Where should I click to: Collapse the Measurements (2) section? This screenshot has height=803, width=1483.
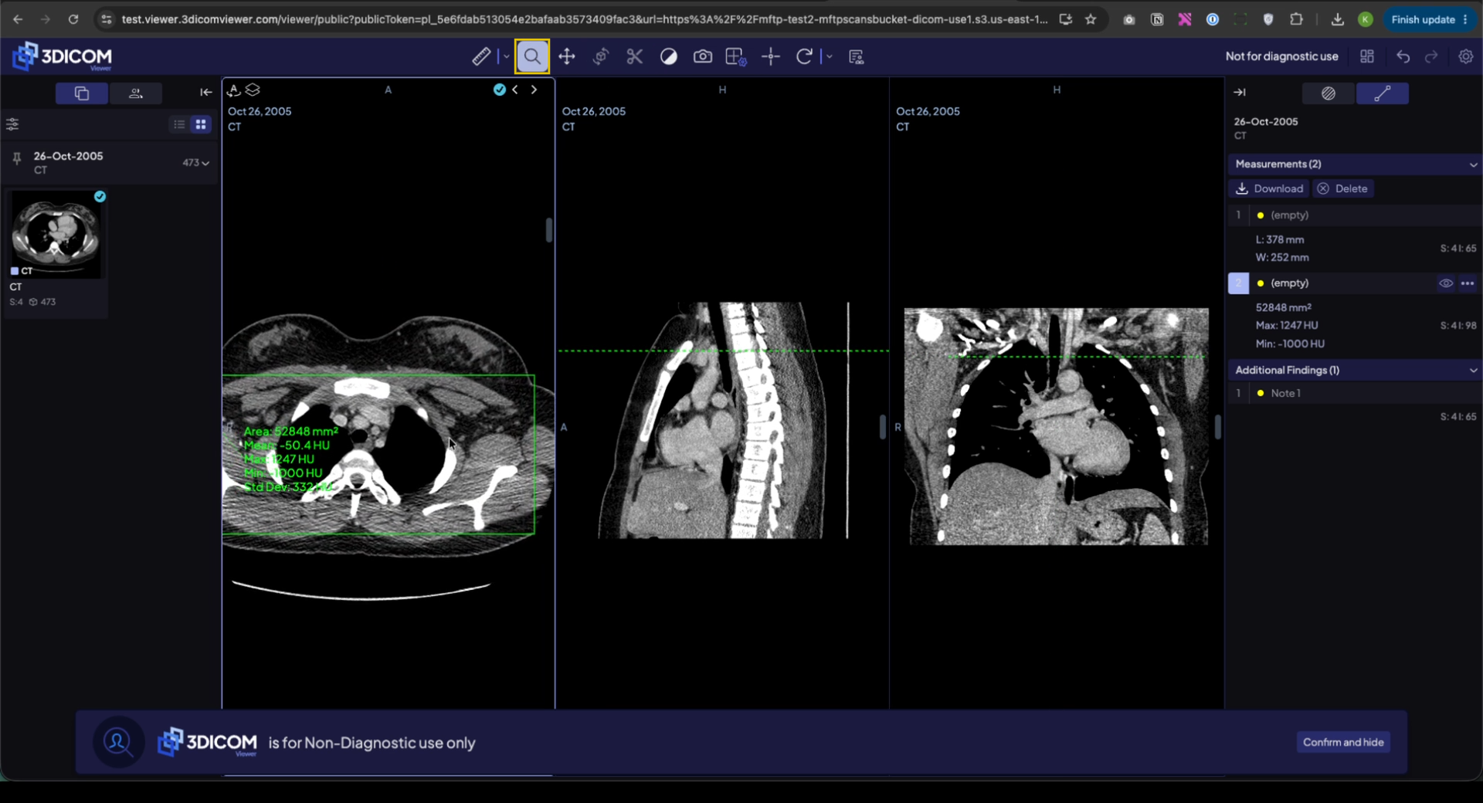(1356, 164)
